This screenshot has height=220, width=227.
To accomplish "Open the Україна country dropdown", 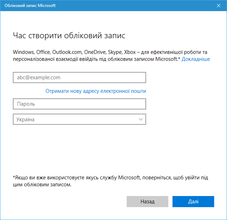I will coord(79,119).
